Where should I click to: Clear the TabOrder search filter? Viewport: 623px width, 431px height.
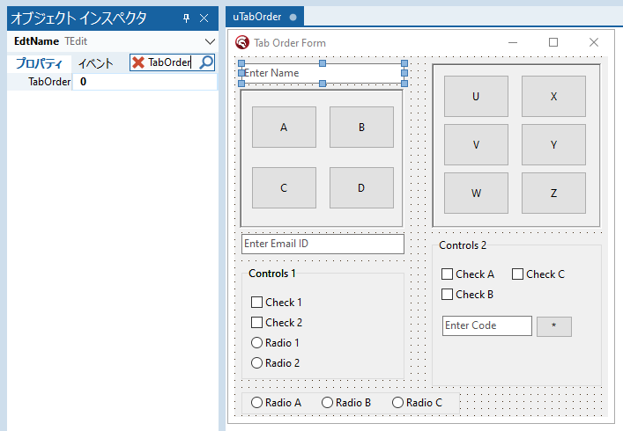point(138,62)
